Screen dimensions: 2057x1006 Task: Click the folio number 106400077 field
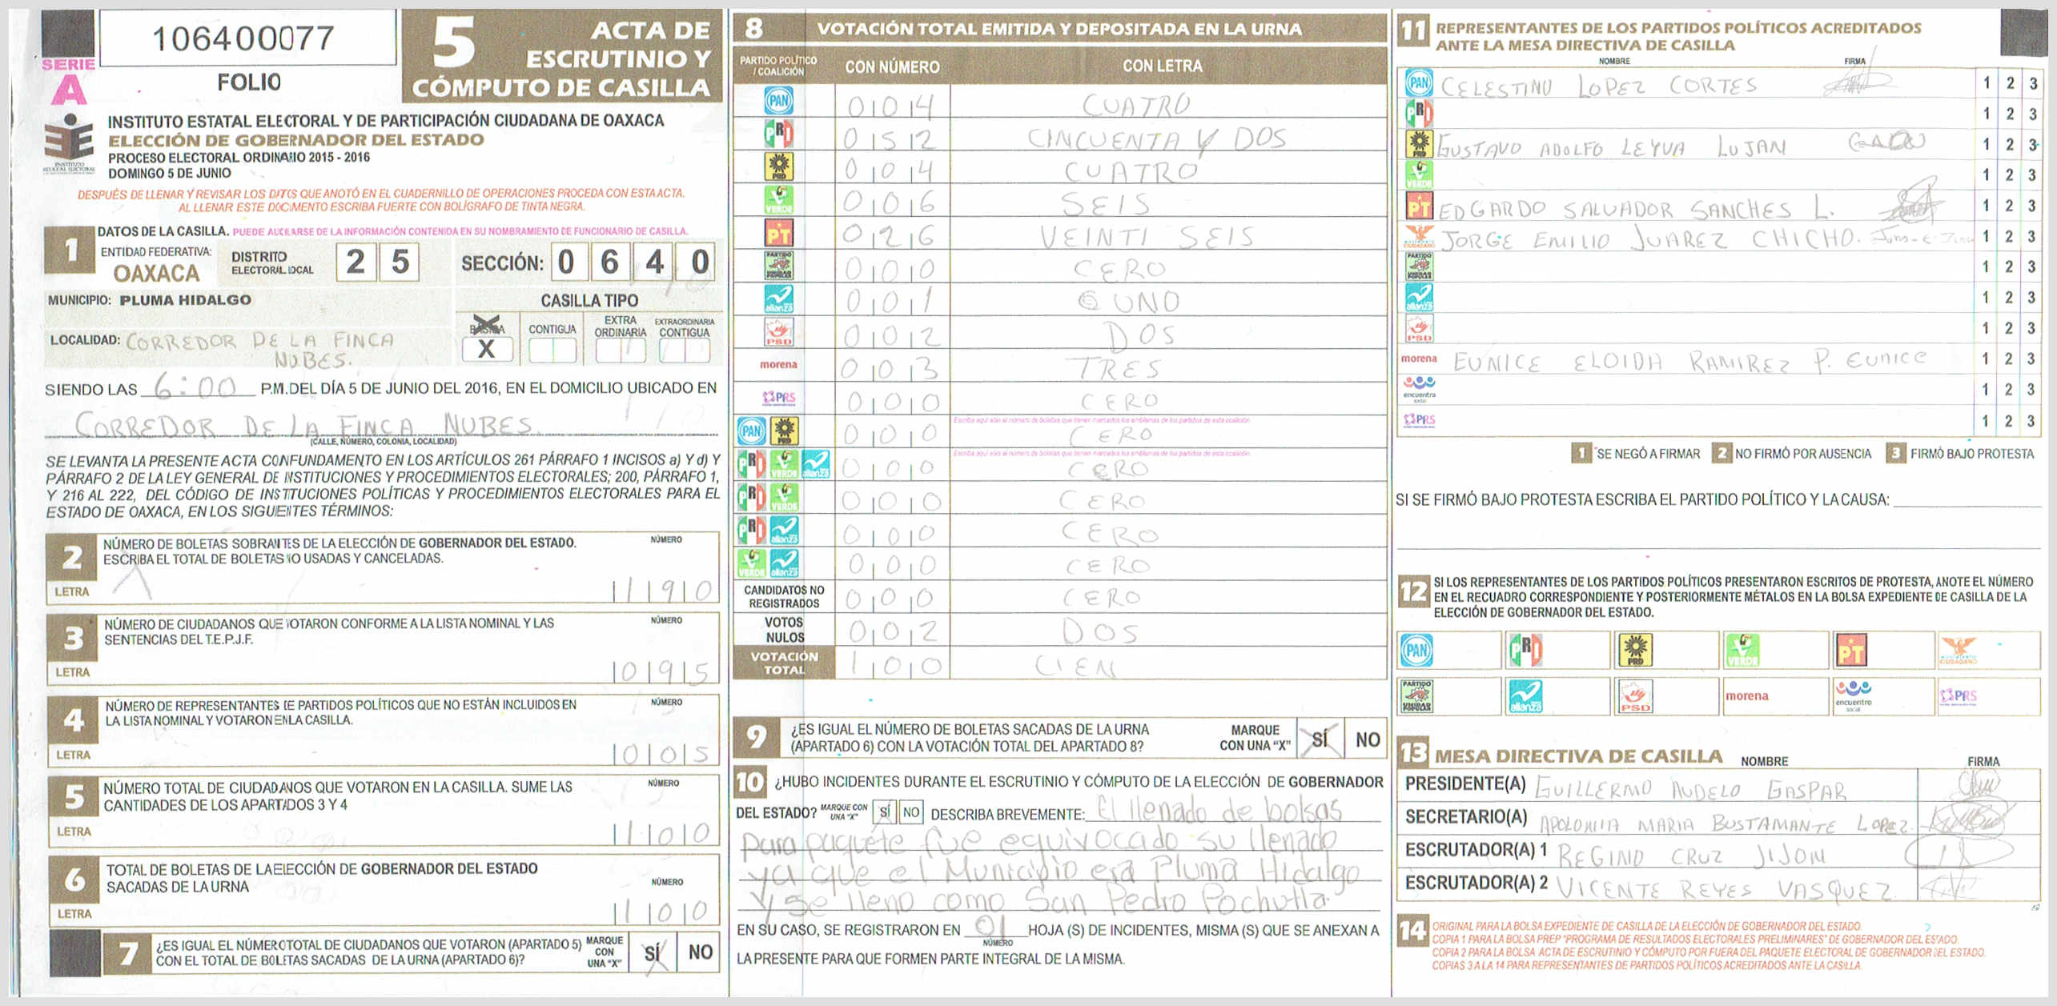244,38
